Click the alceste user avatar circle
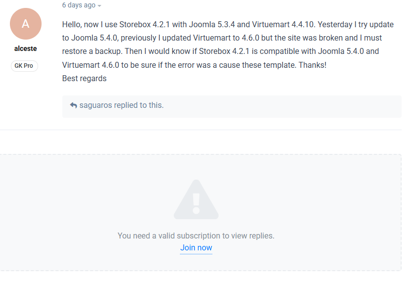 26,24
